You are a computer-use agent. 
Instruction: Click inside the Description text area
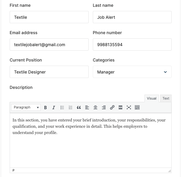coord(91,141)
